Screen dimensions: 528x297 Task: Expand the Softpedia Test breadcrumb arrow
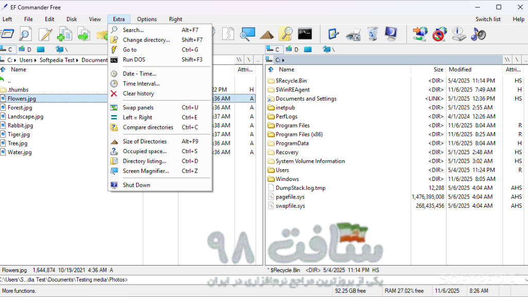[x=77, y=60]
